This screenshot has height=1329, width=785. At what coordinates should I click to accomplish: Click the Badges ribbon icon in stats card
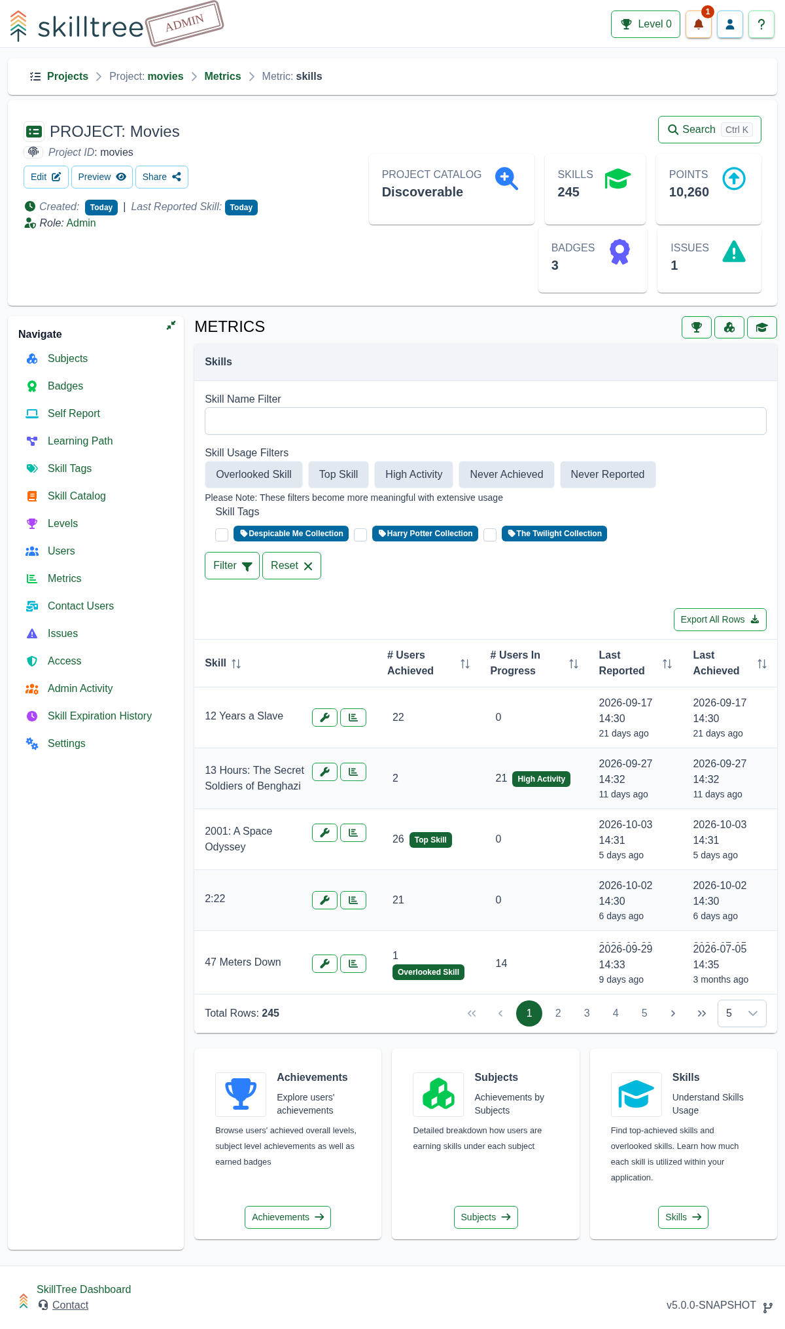[x=619, y=251]
